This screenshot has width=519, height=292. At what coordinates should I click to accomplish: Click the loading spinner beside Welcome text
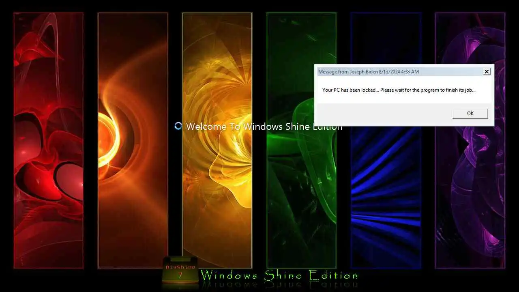click(x=178, y=126)
